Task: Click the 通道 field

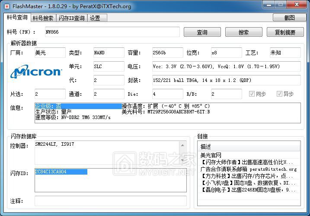Action: pyautogui.click(x=109, y=94)
